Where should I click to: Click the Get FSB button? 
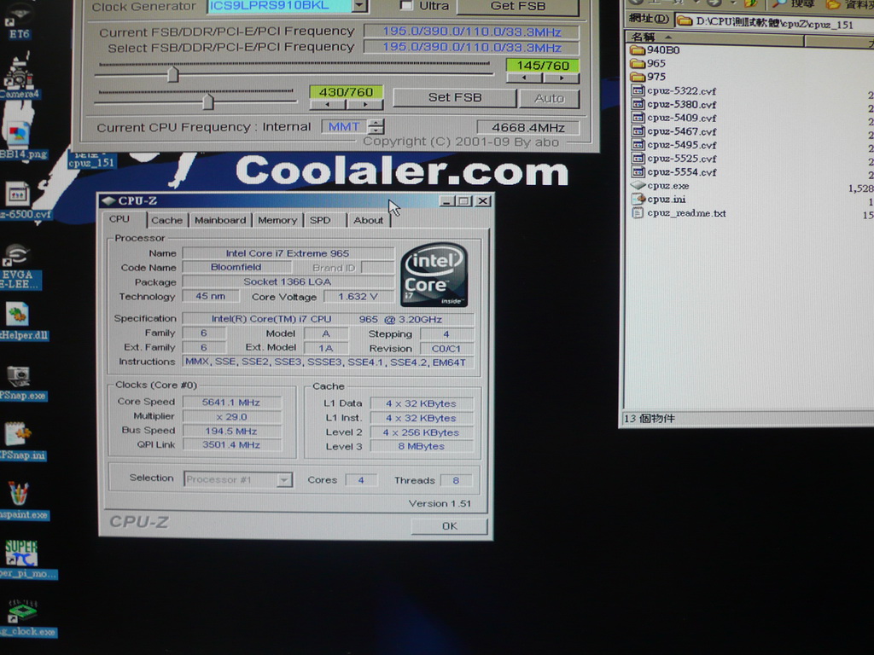pos(518,6)
